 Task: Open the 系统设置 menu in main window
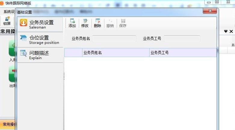(x=9, y=11)
